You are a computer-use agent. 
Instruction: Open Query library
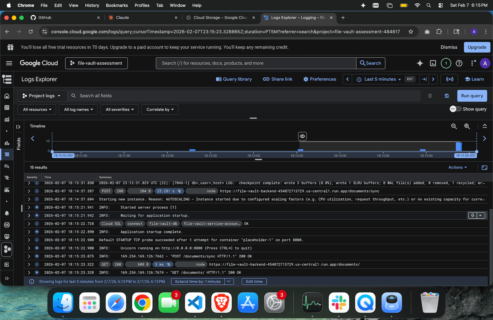(x=234, y=79)
